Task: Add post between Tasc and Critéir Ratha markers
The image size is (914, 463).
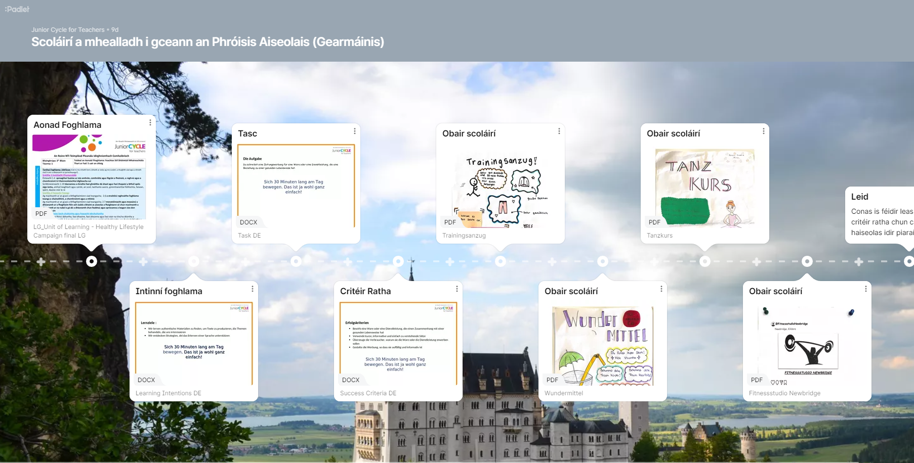Action: (x=348, y=261)
